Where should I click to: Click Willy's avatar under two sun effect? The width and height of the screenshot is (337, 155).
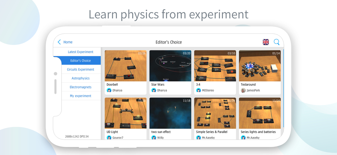tap(154, 138)
